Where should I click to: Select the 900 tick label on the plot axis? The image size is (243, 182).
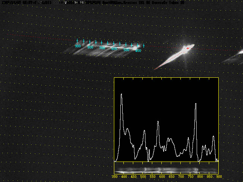click(216, 177)
